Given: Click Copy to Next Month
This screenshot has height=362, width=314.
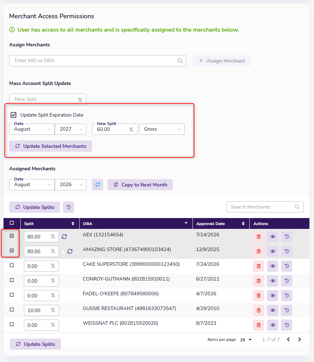Looking at the screenshot, I should [x=140, y=185].
